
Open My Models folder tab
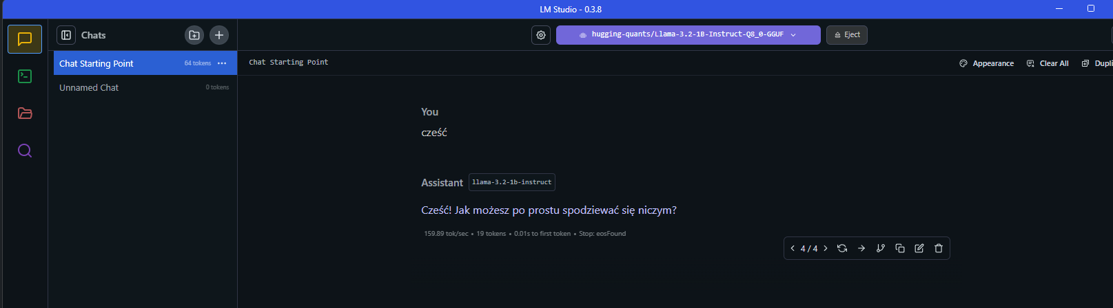[x=25, y=113]
